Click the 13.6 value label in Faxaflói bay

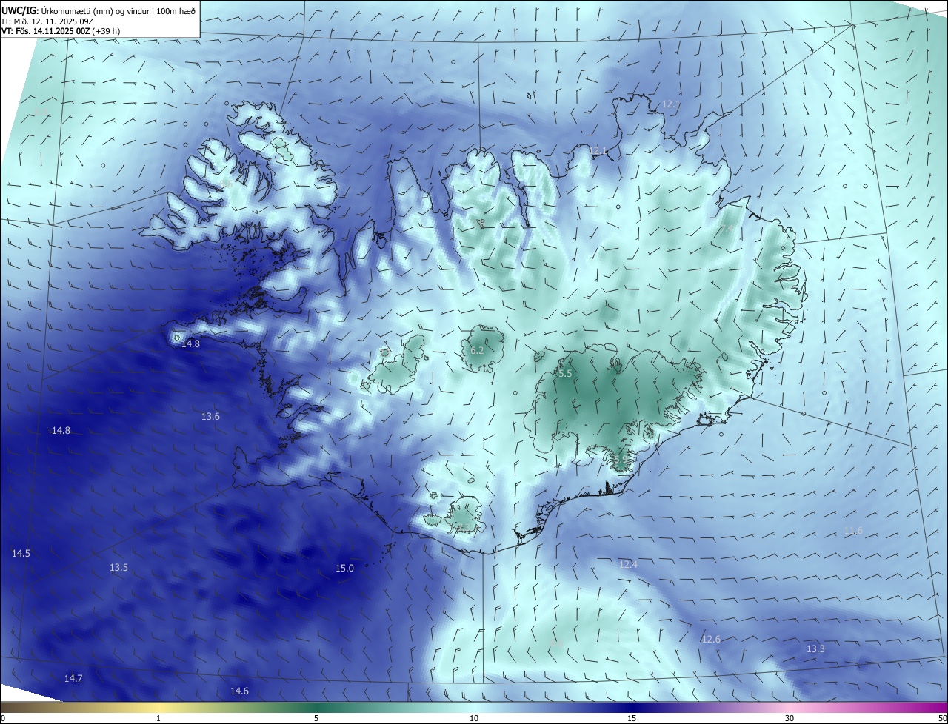(210, 417)
